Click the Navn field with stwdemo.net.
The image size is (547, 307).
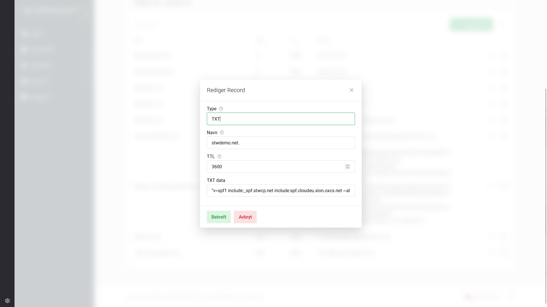(x=281, y=143)
